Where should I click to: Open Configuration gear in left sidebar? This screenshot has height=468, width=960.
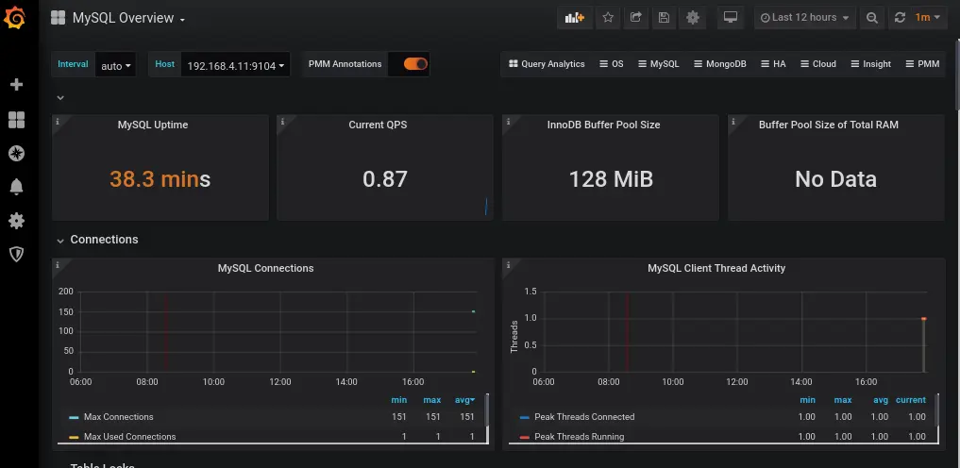click(x=17, y=220)
